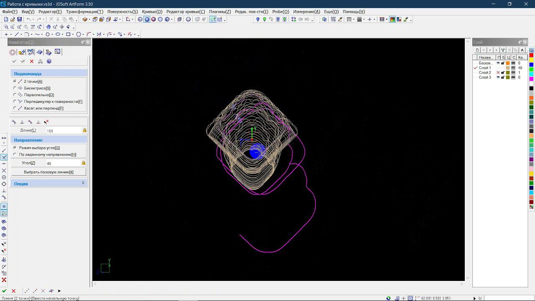Toggle visibility of Слой 2
The image size is (535, 301).
[498, 73]
